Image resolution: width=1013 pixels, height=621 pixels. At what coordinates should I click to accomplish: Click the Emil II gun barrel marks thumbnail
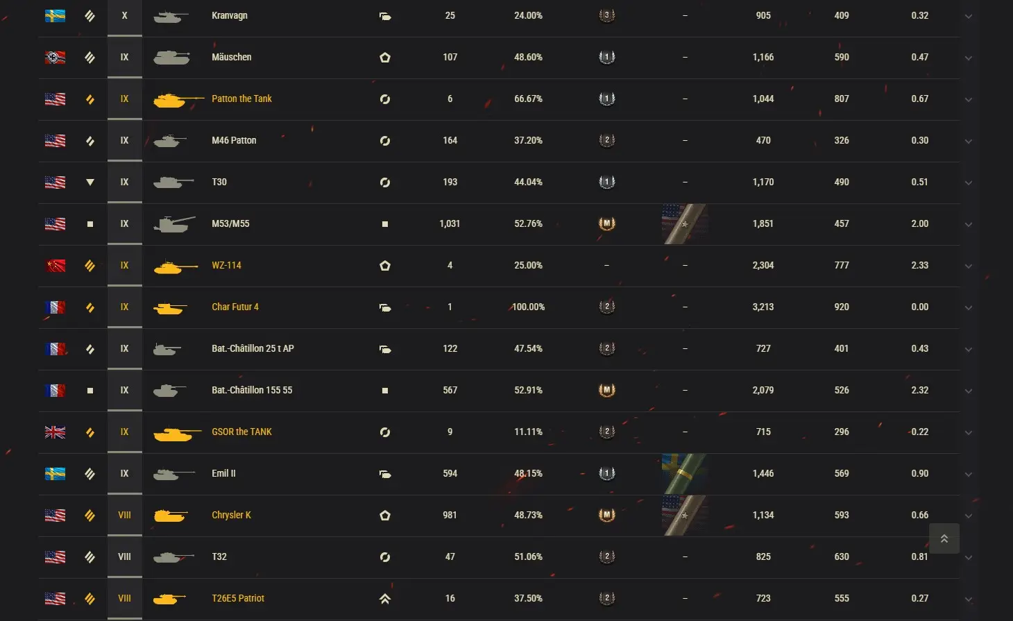pos(684,473)
